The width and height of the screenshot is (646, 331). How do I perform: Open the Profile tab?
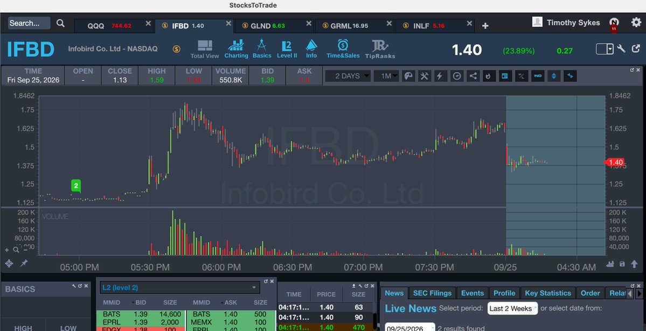pyautogui.click(x=504, y=293)
